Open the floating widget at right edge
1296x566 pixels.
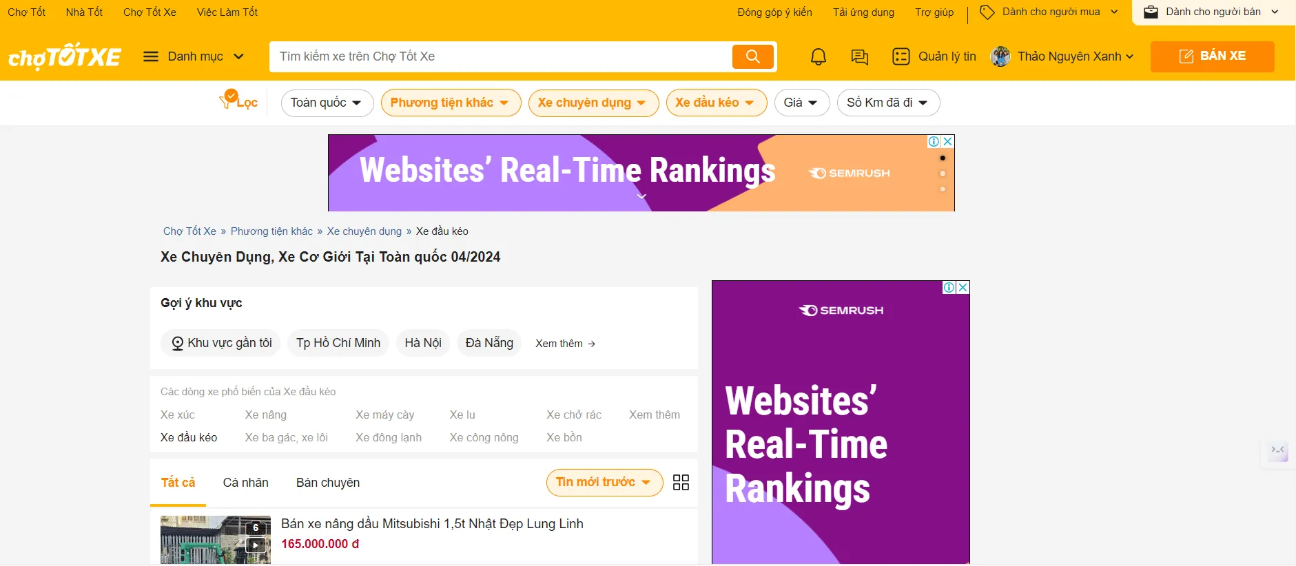coord(1278,451)
